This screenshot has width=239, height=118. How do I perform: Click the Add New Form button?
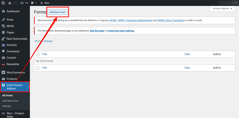[x=58, y=12]
